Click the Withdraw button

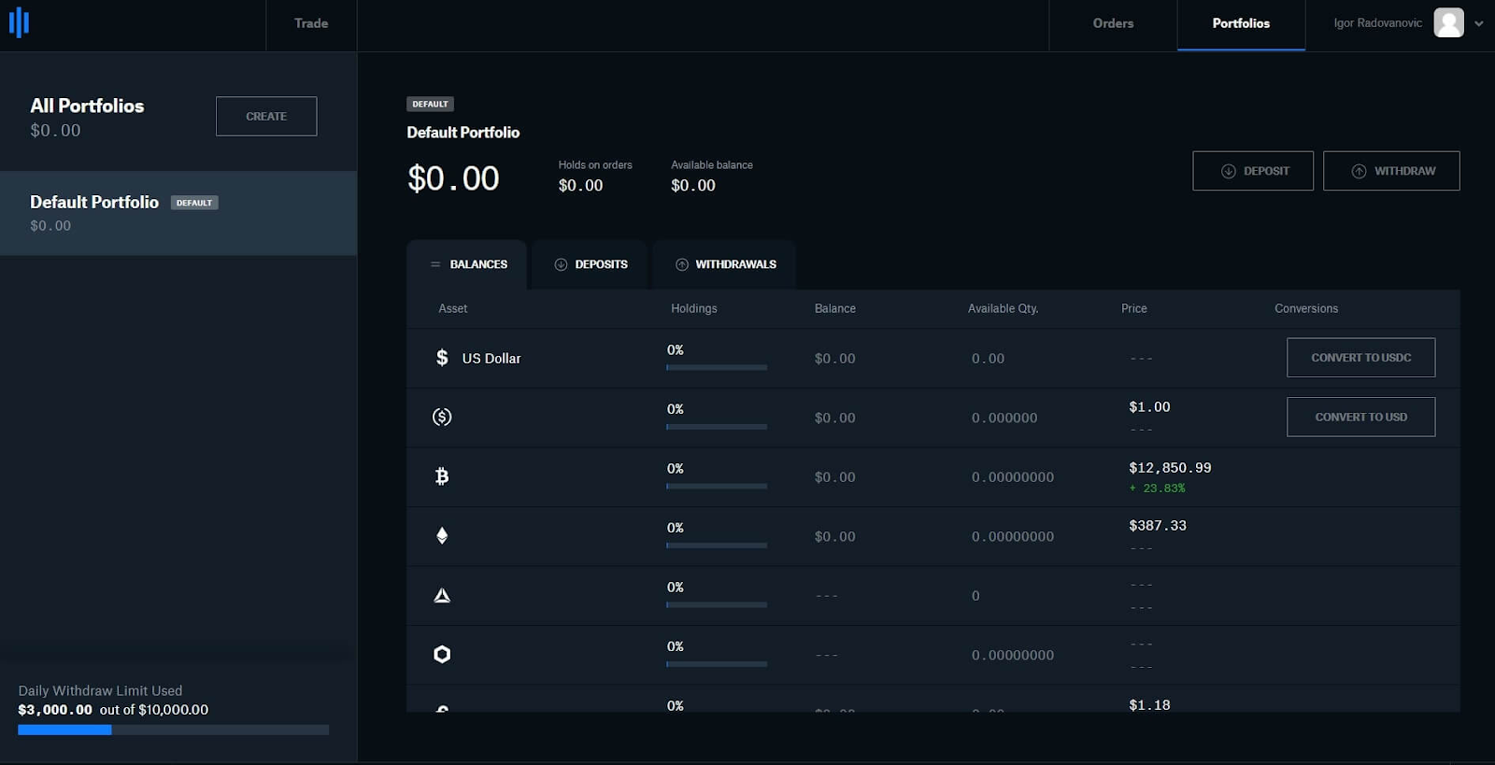[1391, 171]
